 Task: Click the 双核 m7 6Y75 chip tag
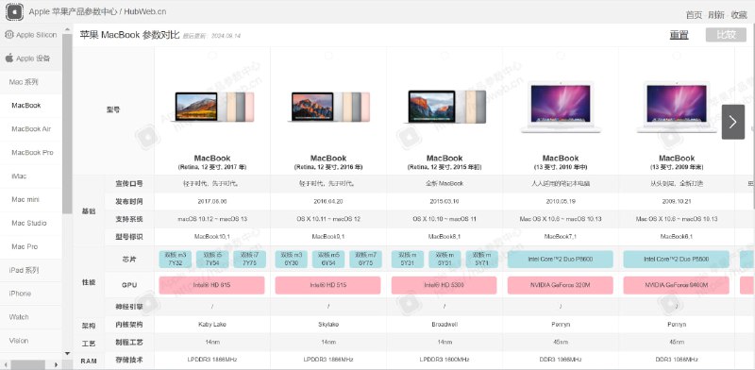[365, 260]
